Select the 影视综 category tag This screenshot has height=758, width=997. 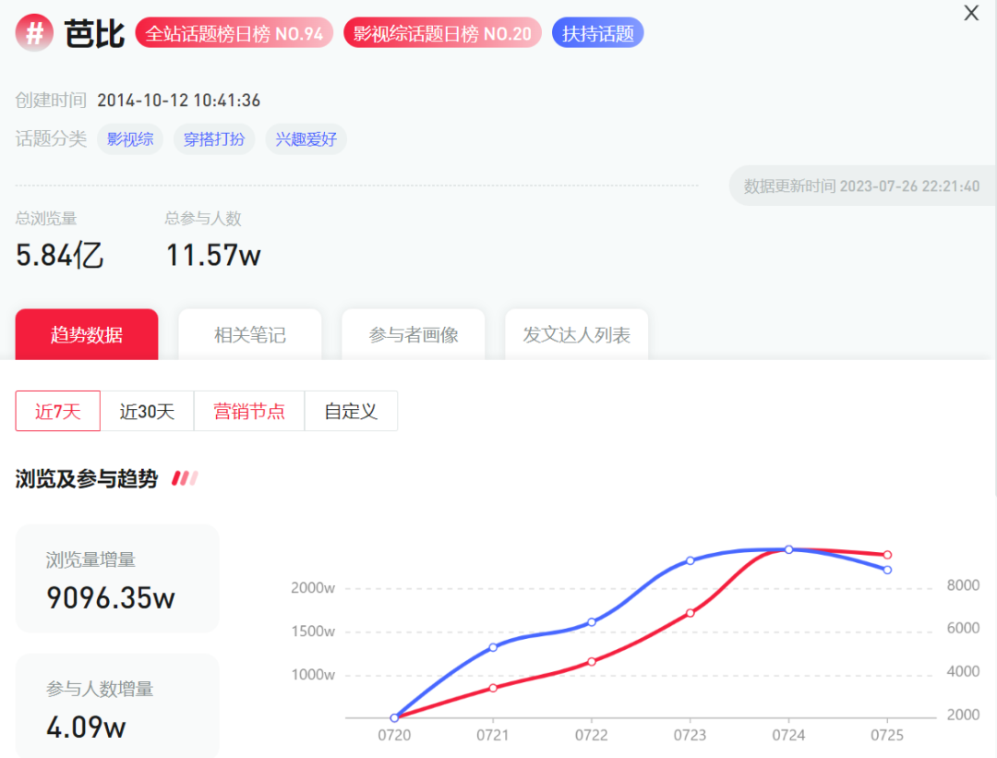point(130,139)
